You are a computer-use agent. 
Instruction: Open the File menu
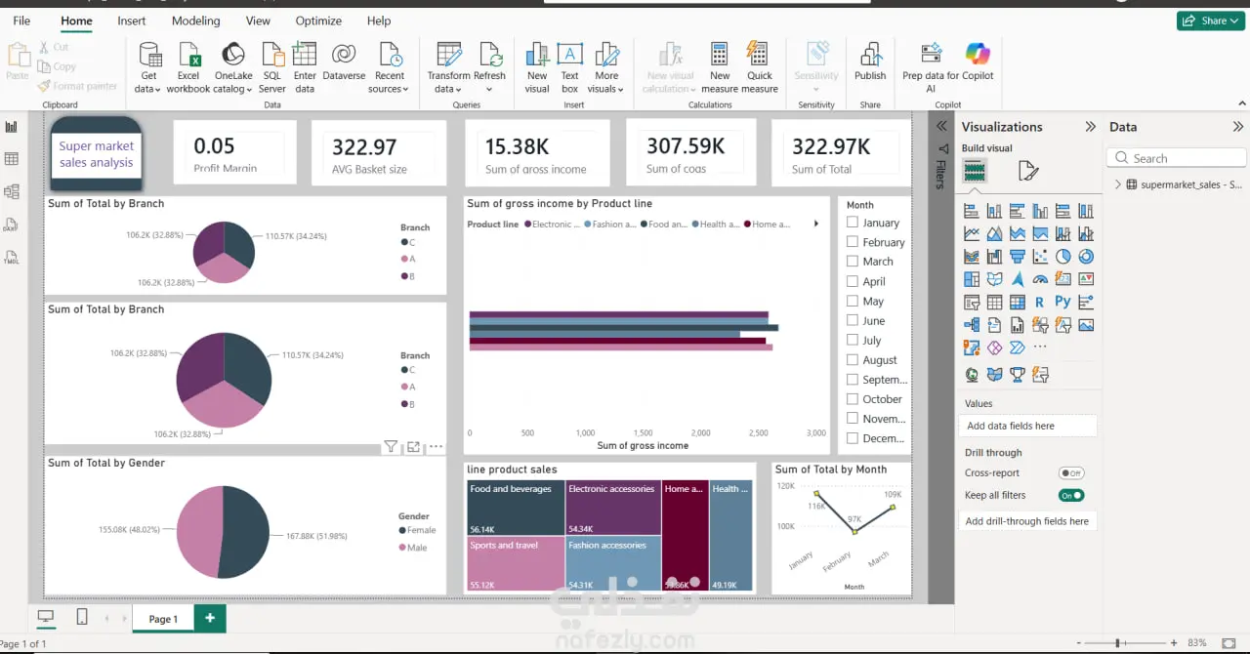[x=21, y=20]
